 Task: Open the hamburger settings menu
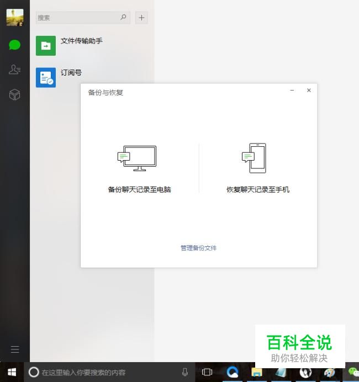click(15, 349)
